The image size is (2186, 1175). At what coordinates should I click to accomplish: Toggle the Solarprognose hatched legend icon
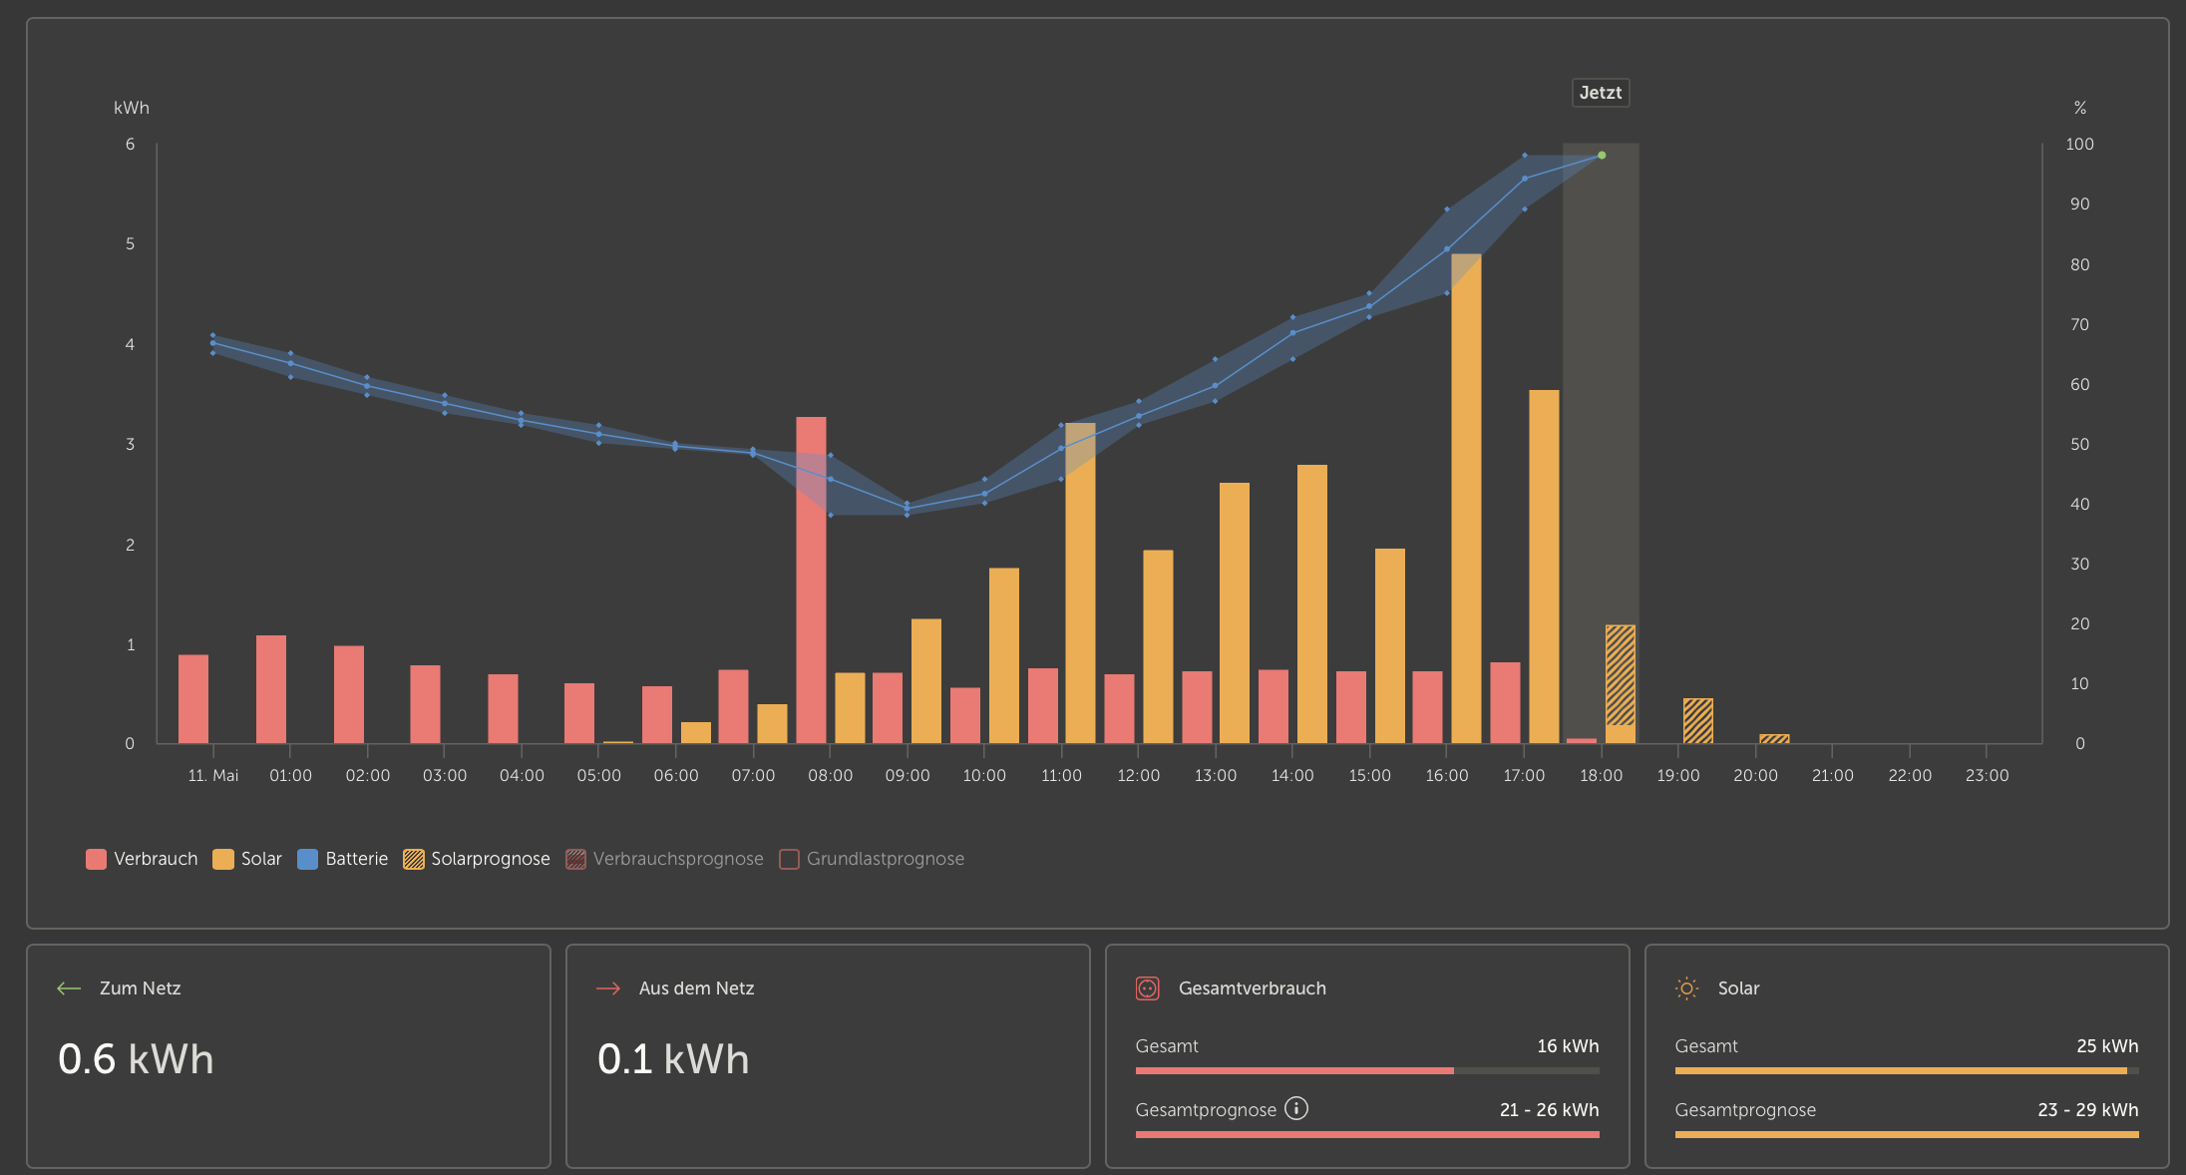[x=413, y=859]
